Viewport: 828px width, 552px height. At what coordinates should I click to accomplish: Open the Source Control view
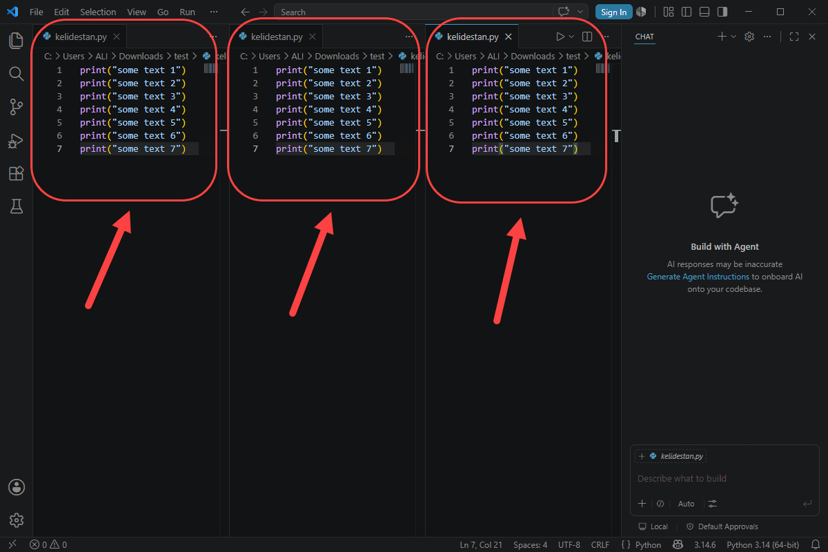pos(17,106)
